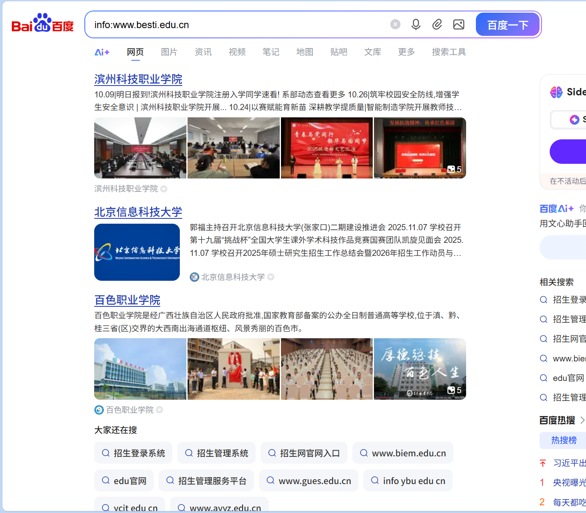Viewport: 586px width, 513px height.
Task: Open the 百色职业学院 result title
Action: click(127, 300)
